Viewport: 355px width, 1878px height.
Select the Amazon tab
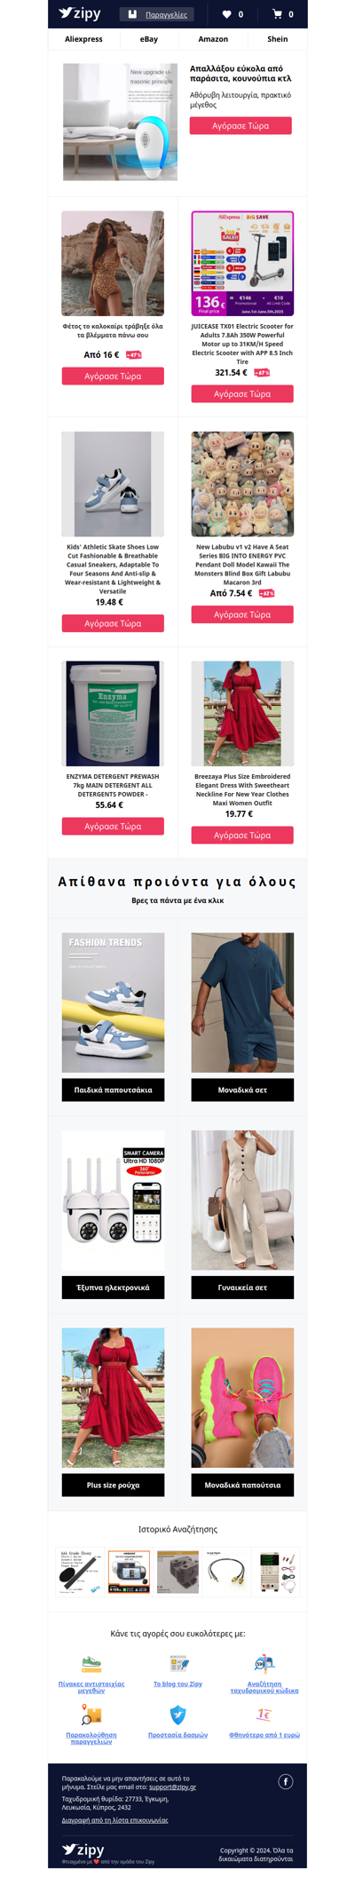coord(213,39)
